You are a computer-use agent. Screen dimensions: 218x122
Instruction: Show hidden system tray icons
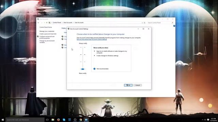click(x=202, y=120)
